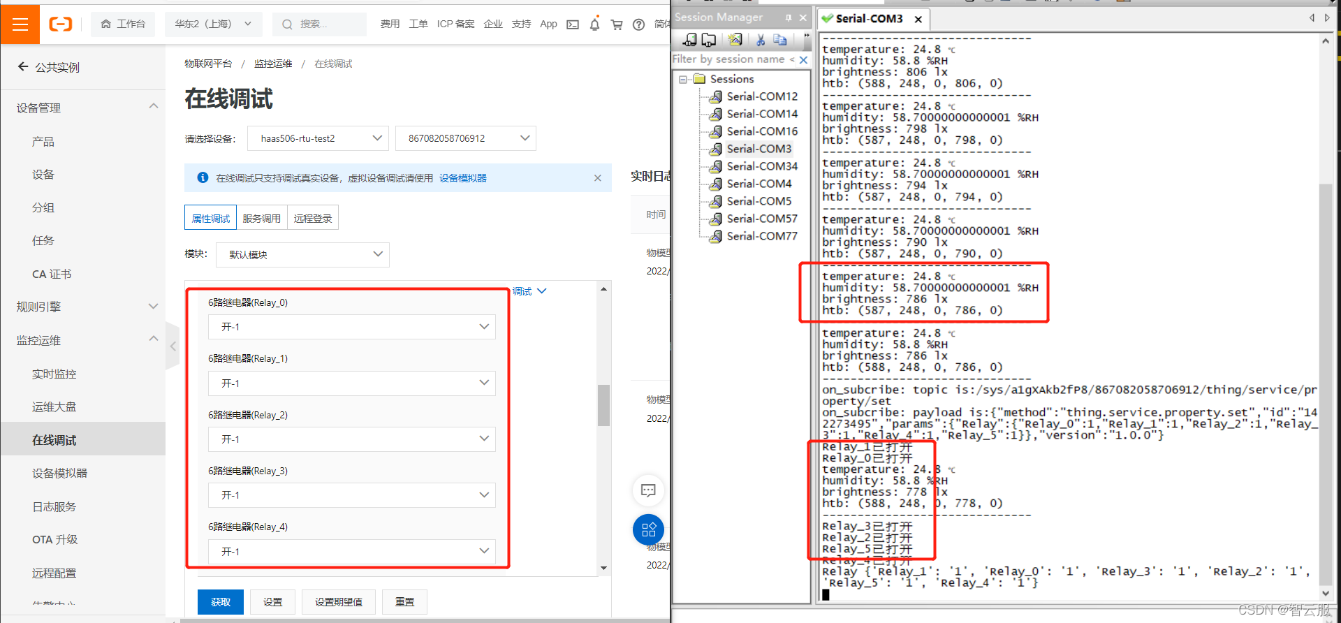This screenshot has width=1341, height=623.
Task: Open the Relay_0 value dropdown
Action: (x=352, y=327)
